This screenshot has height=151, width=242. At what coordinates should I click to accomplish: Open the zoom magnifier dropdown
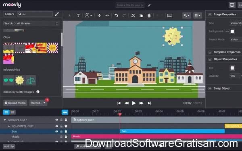[186, 15]
